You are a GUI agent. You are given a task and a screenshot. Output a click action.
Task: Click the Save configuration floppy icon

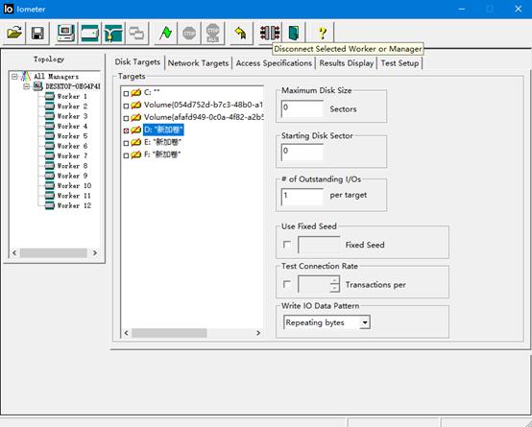[x=37, y=33]
